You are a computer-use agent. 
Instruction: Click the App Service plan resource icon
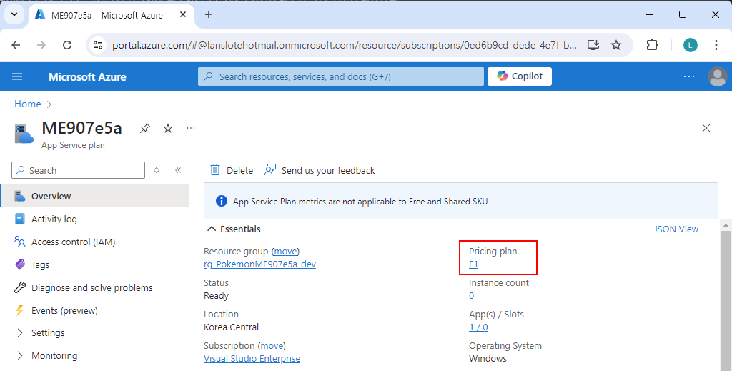point(24,134)
